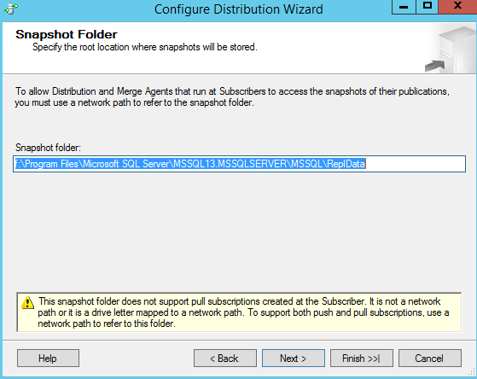Click the "Specify the root location" subtitle
This screenshot has width=477, height=379.
coord(145,47)
